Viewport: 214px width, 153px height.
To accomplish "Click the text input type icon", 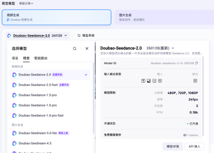I will (x=143, y=81).
